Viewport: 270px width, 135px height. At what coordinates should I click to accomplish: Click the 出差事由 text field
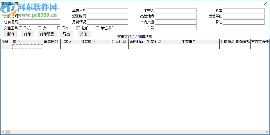coord(244,16)
